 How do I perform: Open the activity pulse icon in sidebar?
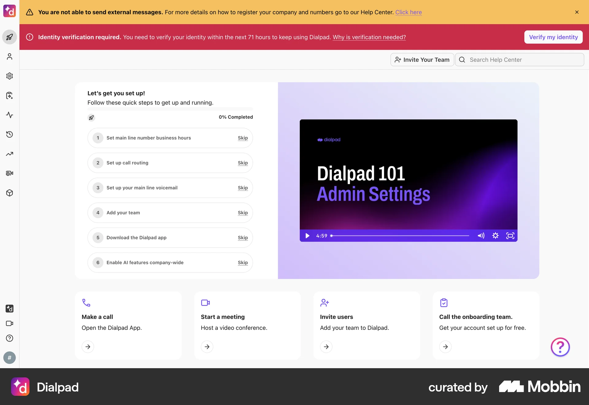[10, 115]
